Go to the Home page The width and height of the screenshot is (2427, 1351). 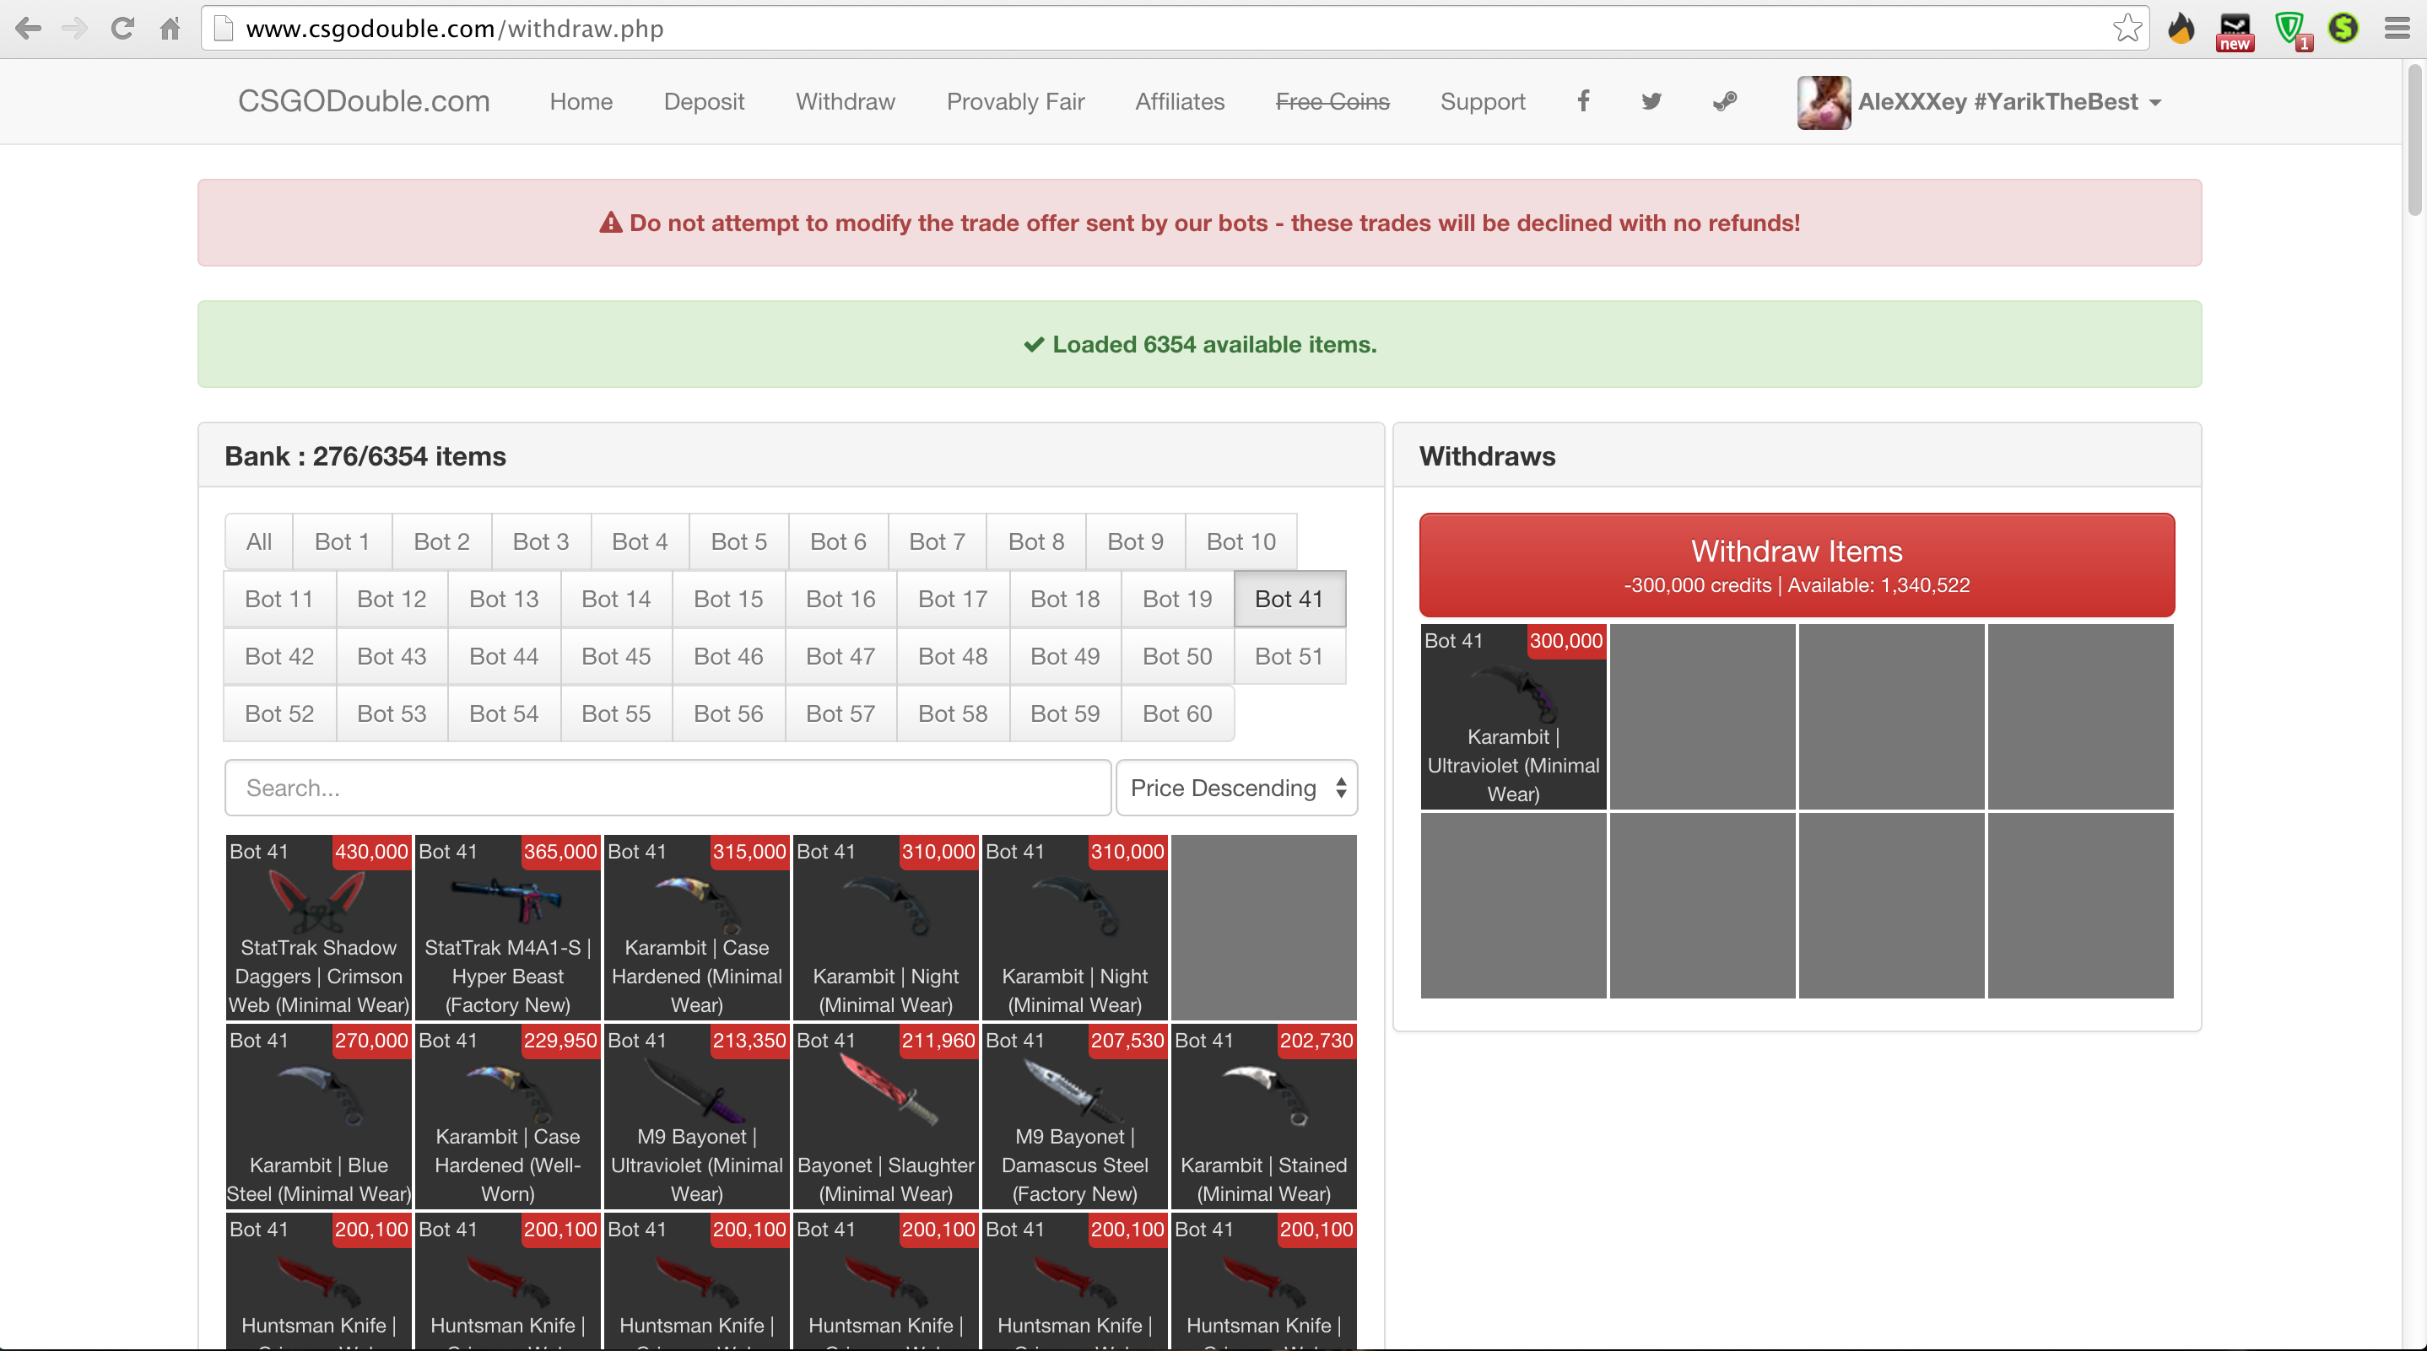(x=581, y=102)
